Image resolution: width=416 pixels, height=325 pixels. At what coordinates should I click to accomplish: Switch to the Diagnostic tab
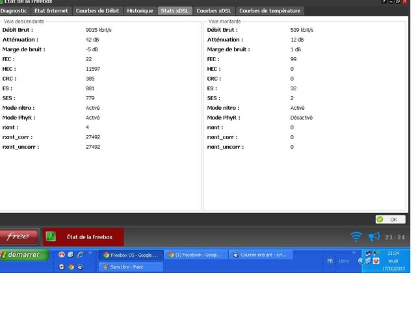click(14, 11)
